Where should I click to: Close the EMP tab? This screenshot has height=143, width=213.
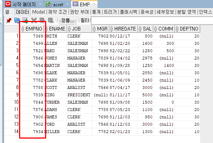[94, 4]
